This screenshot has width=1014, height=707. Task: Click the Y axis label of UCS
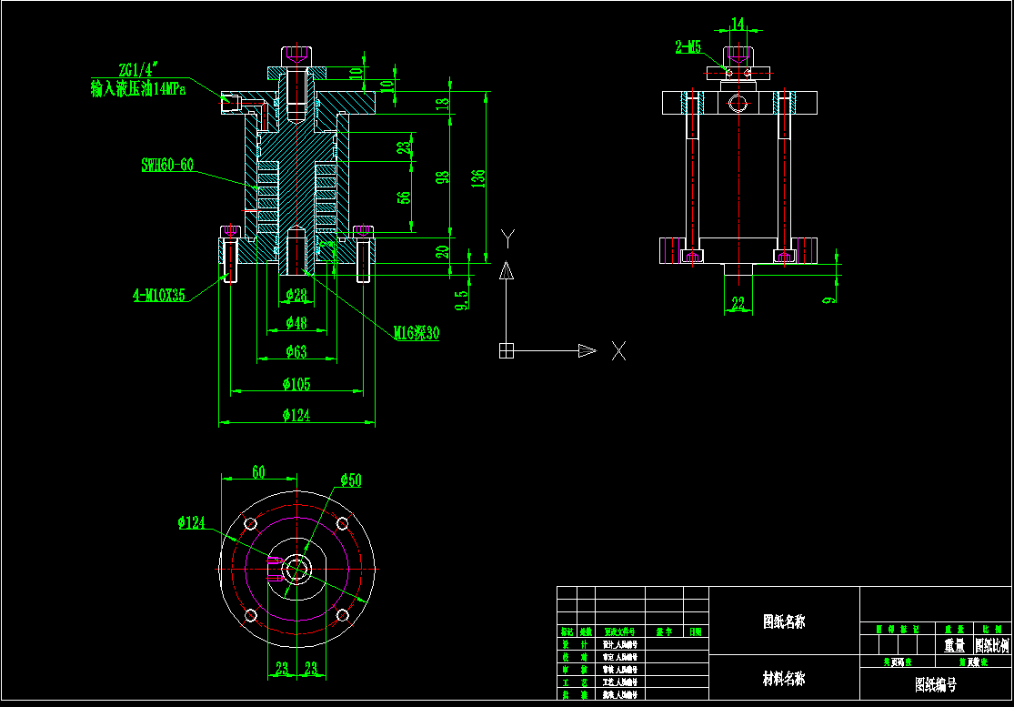pos(508,238)
